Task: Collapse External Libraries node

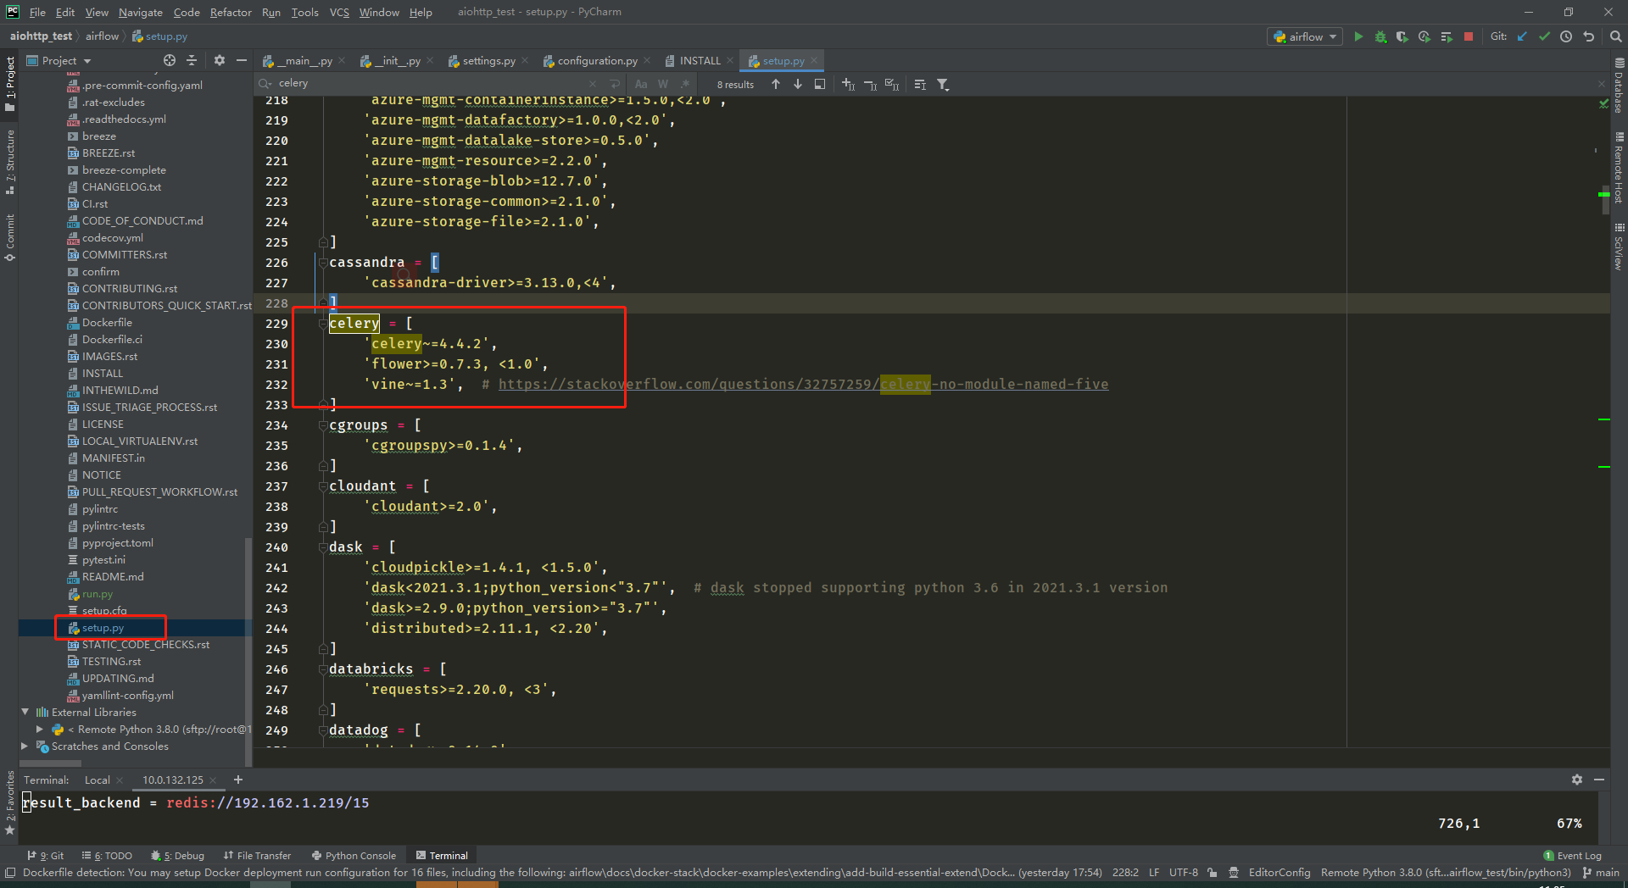Action: pos(25,712)
